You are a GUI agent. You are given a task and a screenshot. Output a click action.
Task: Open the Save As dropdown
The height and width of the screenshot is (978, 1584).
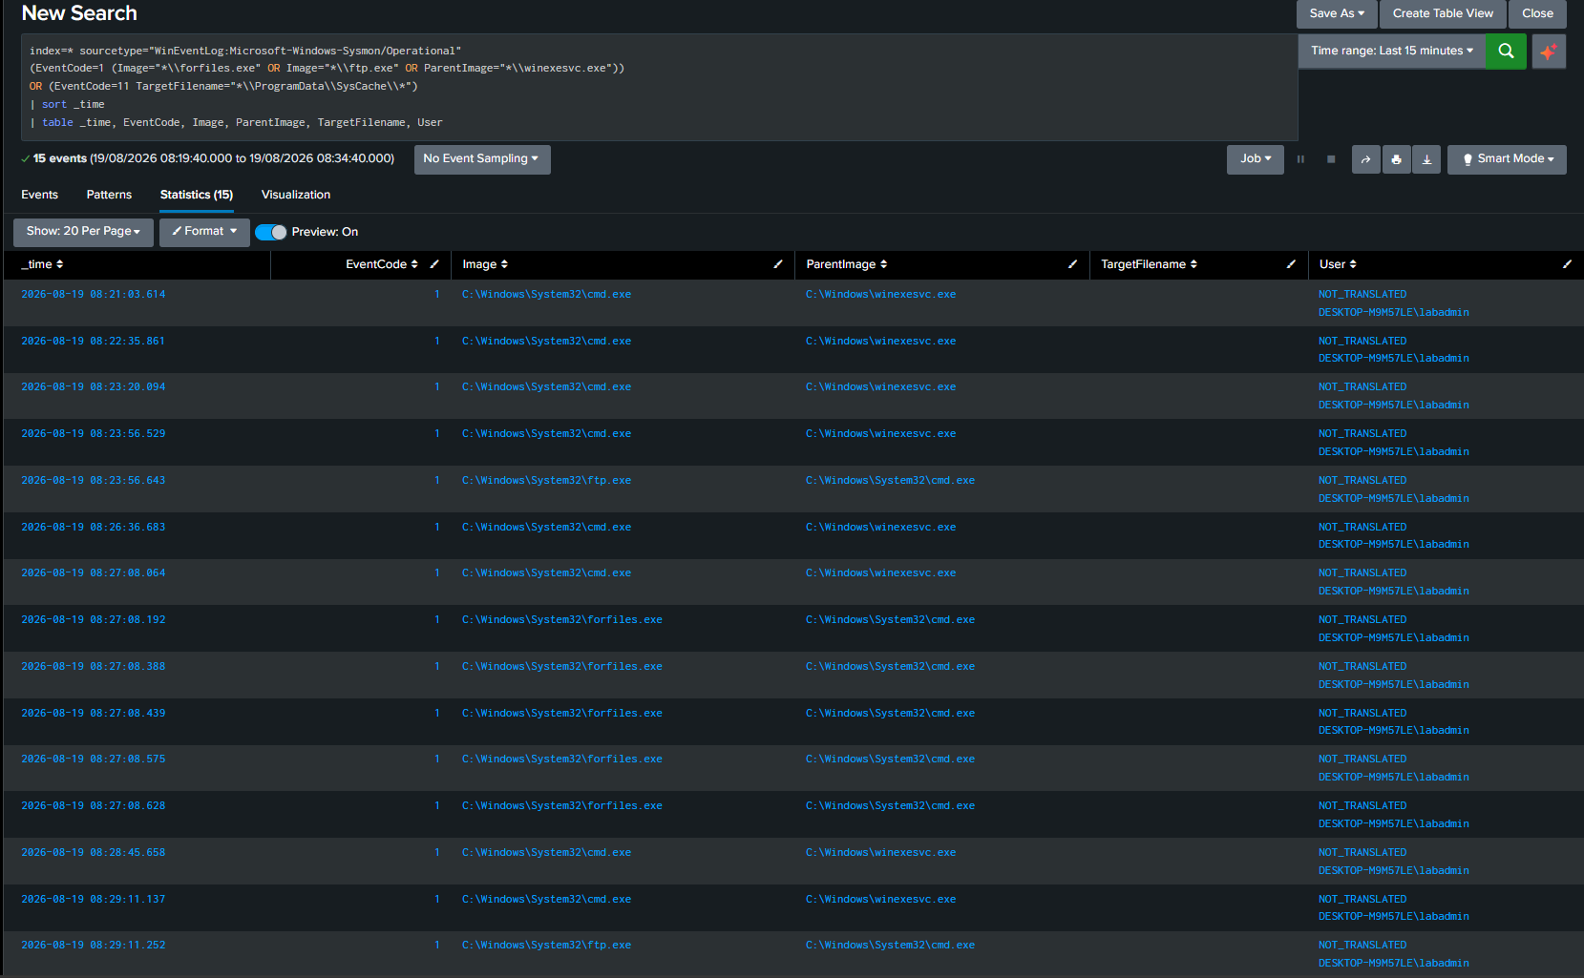coord(1336,13)
